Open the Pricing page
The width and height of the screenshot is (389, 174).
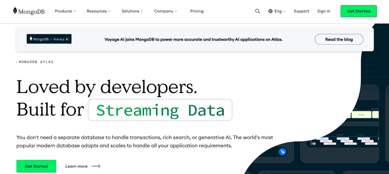click(x=197, y=11)
